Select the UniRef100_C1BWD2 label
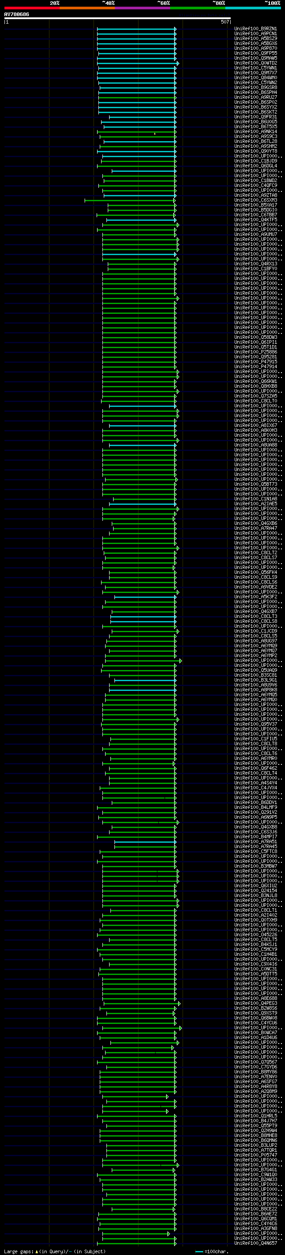 pyautogui.click(x=255, y=181)
